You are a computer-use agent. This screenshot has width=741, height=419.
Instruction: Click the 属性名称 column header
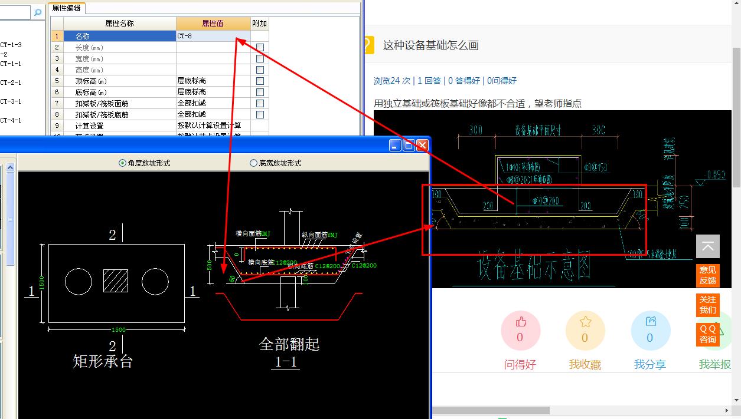(120, 24)
